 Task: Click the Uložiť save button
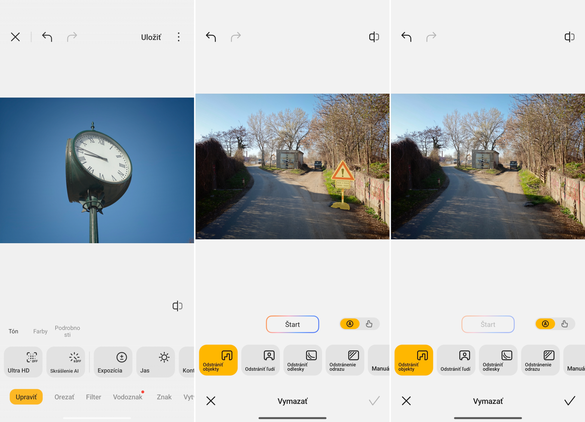pyautogui.click(x=151, y=37)
